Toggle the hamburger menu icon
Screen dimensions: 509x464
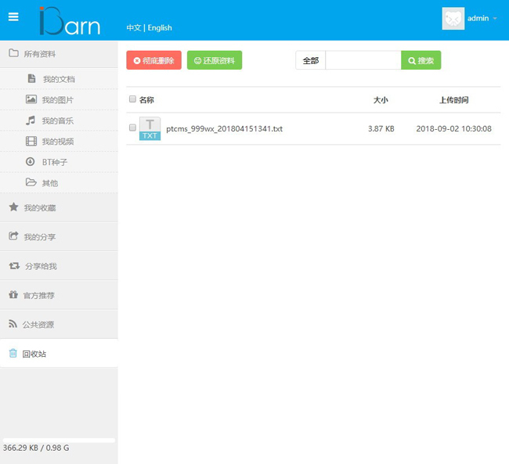click(13, 16)
